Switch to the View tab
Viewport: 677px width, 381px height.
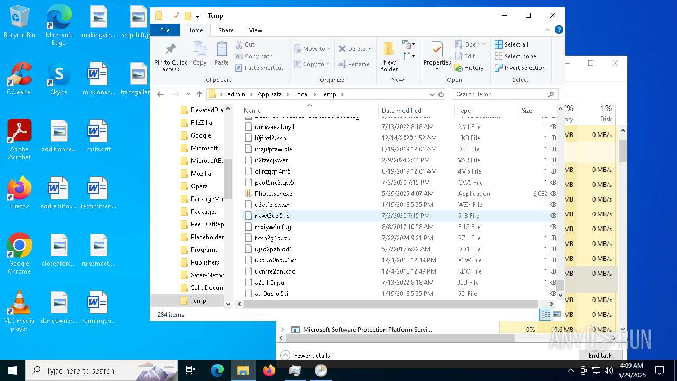[x=255, y=30]
